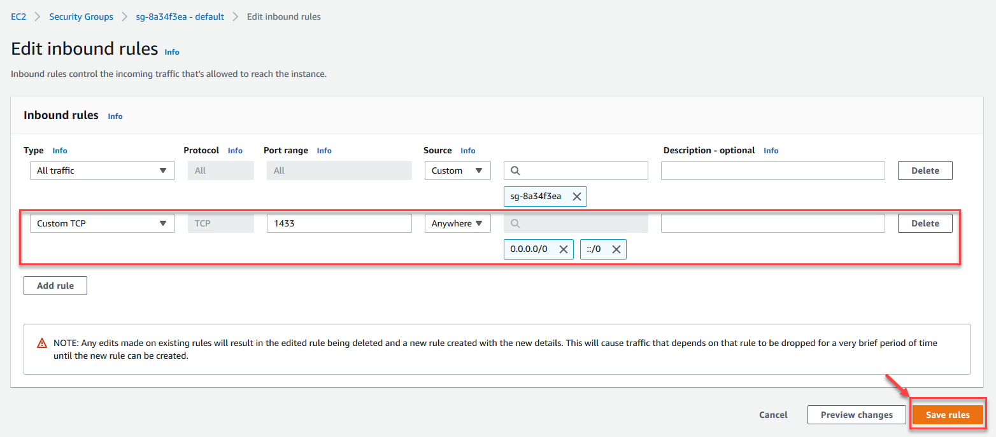The height and width of the screenshot is (437, 996).
Task: Click the search icon in first source field
Action: tap(516, 170)
